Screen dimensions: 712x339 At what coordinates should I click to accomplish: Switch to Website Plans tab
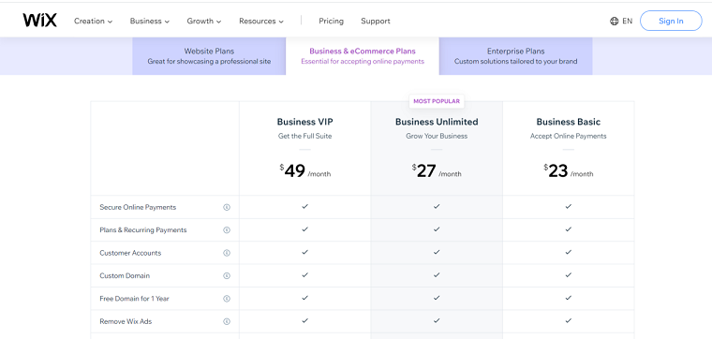pos(209,56)
